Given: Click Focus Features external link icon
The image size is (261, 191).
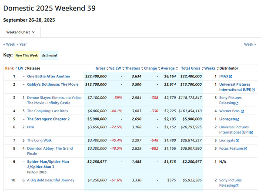Looking at the screenshot, I should point(245,149).
